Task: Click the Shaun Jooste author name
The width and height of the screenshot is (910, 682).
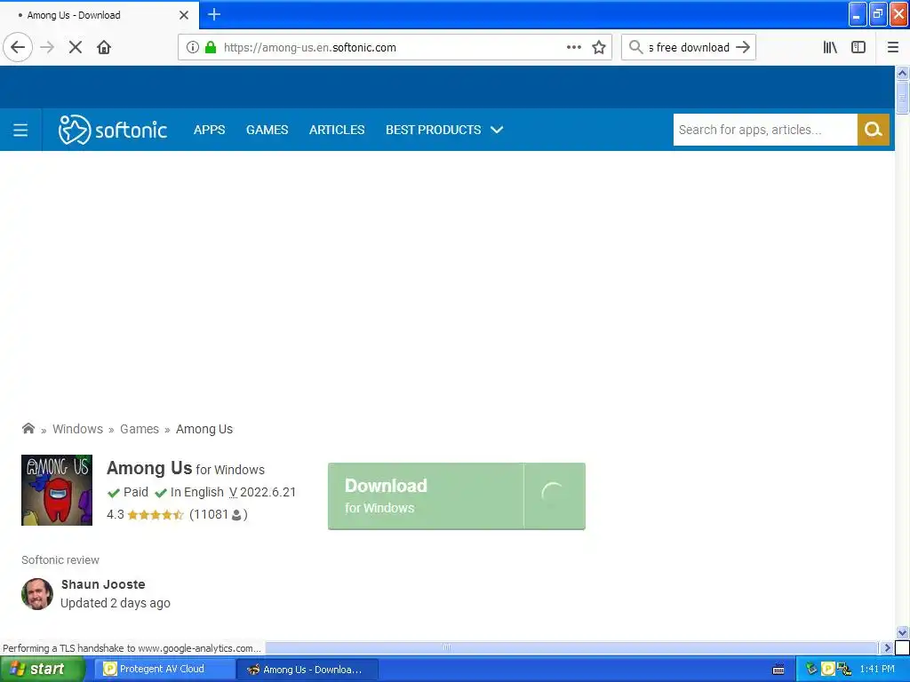Action: click(103, 584)
